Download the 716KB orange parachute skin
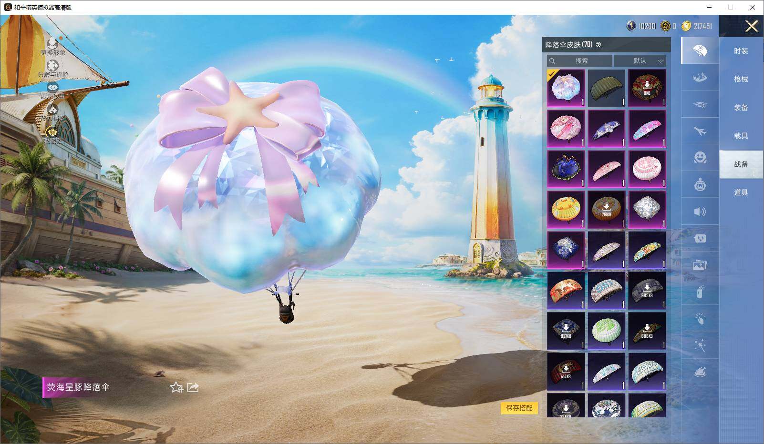 pos(606,210)
